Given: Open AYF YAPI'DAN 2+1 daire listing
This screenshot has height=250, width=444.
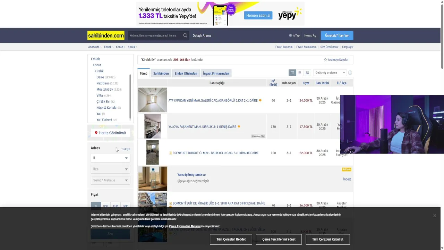Looking at the screenshot, I should pos(213,100).
